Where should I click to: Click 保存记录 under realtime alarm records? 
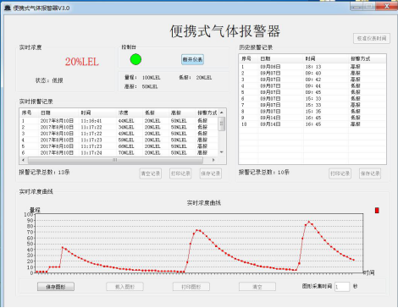click(211, 173)
